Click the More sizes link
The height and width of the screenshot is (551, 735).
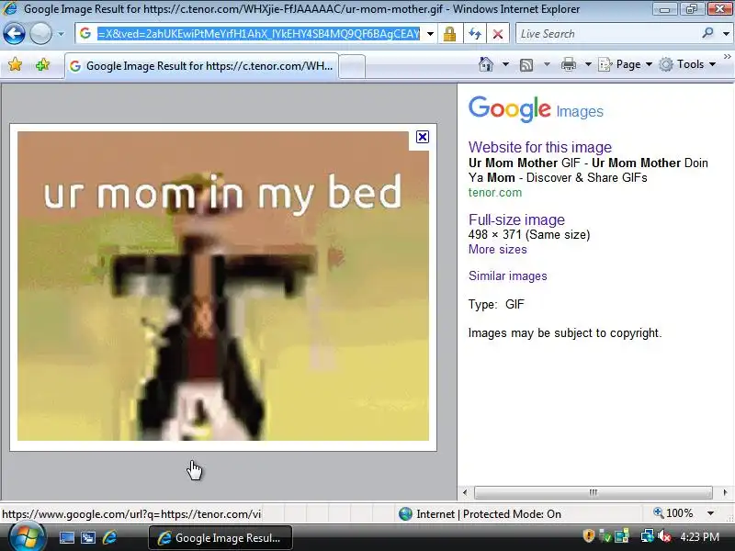tap(497, 249)
